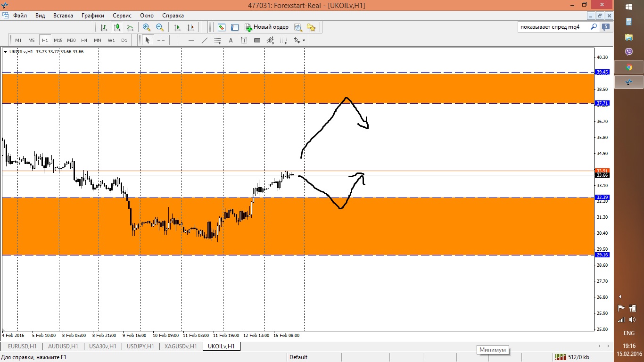Select the cursor arrow tool

click(147, 41)
